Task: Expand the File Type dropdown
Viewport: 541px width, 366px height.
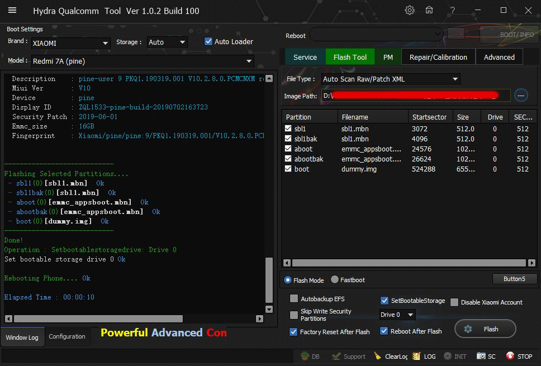Action: (455, 79)
